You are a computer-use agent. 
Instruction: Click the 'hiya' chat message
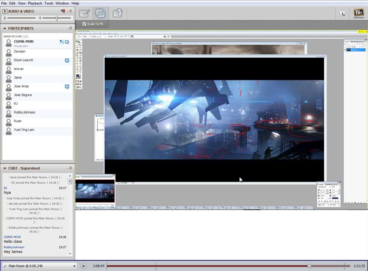coord(7,192)
